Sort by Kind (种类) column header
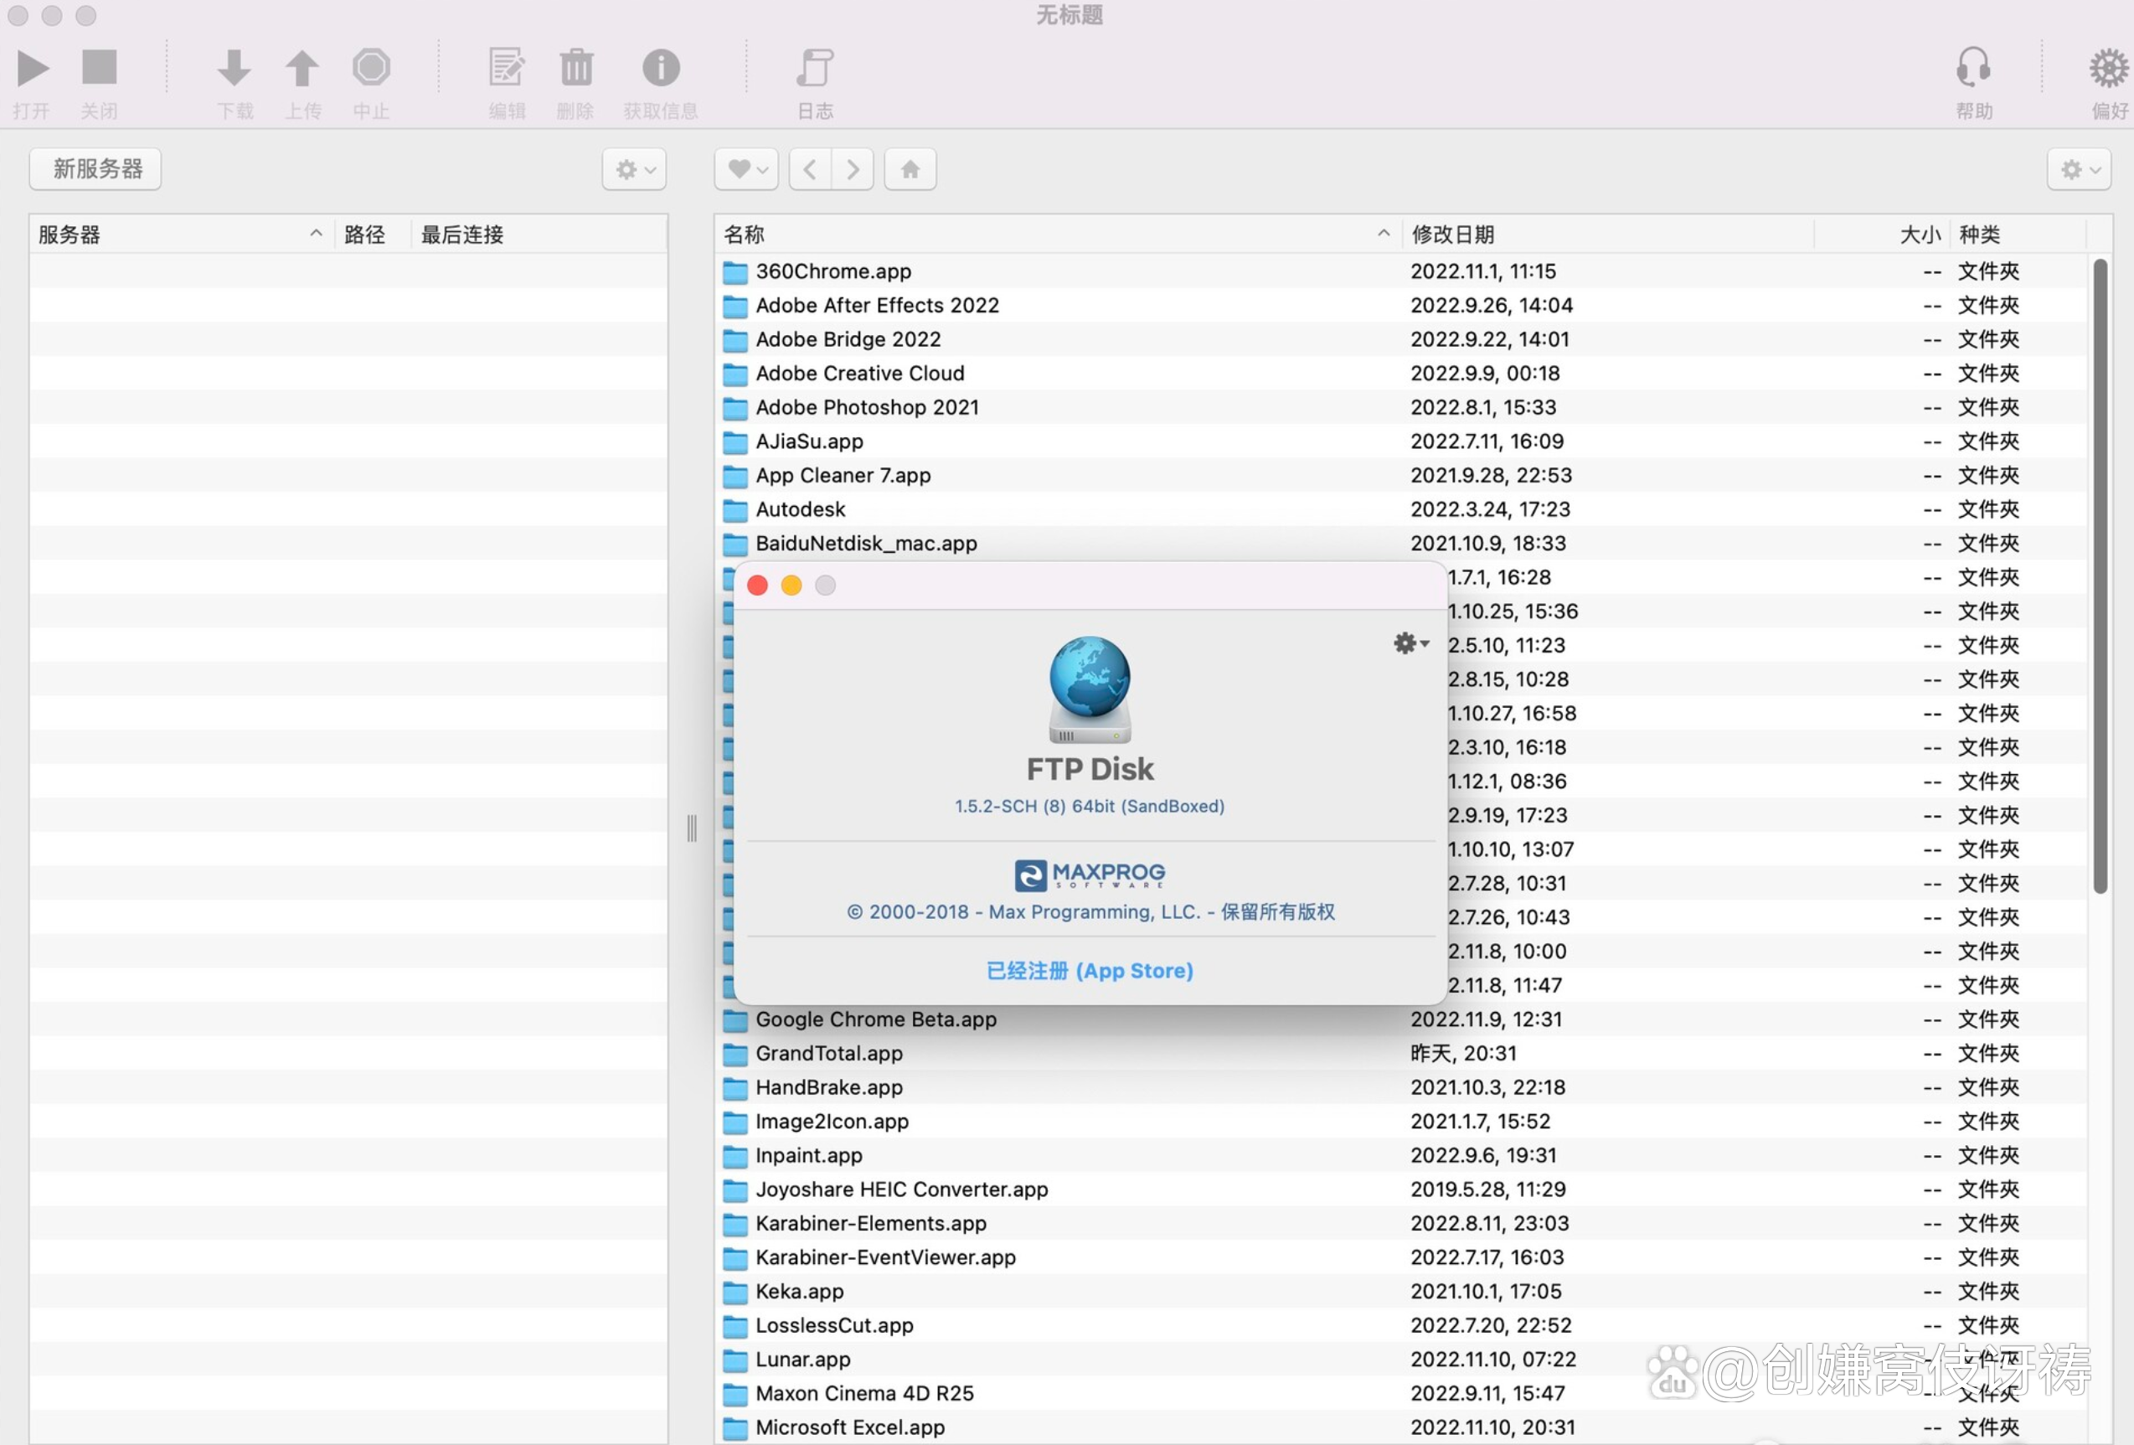Screen dimensions: 2134x1445 coord(2018,235)
